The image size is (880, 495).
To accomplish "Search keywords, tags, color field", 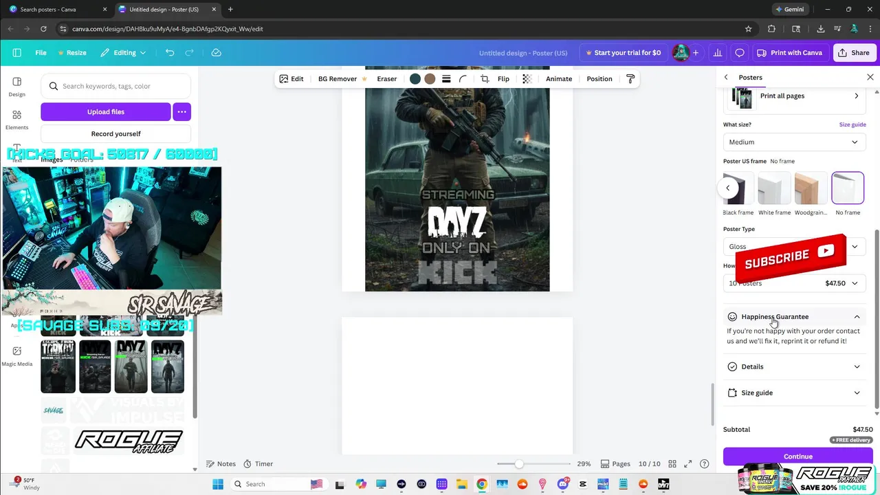I will pyautogui.click(x=115, y=87).
